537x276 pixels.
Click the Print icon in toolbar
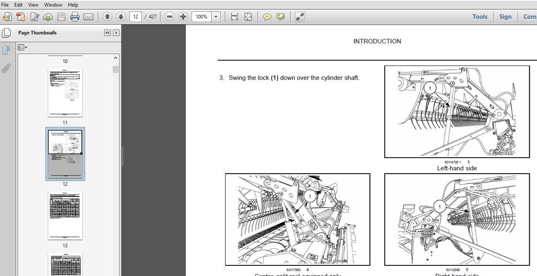tap(74, 17)
